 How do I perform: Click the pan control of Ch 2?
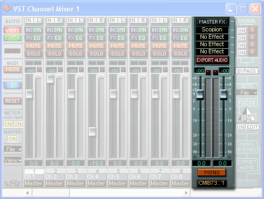pos(55,63)
